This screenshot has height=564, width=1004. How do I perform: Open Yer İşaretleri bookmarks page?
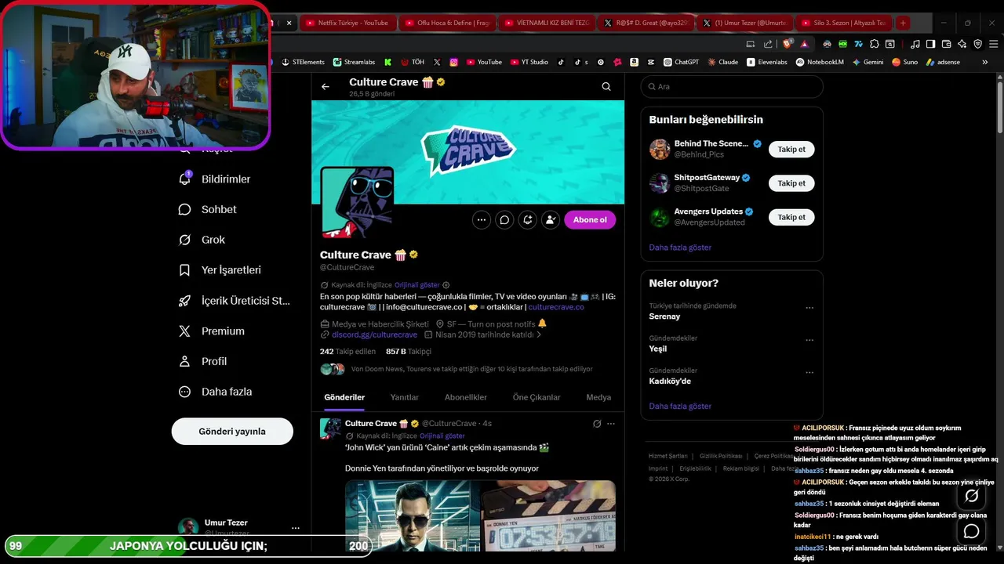pyautogui.click(x=220, y=270)
